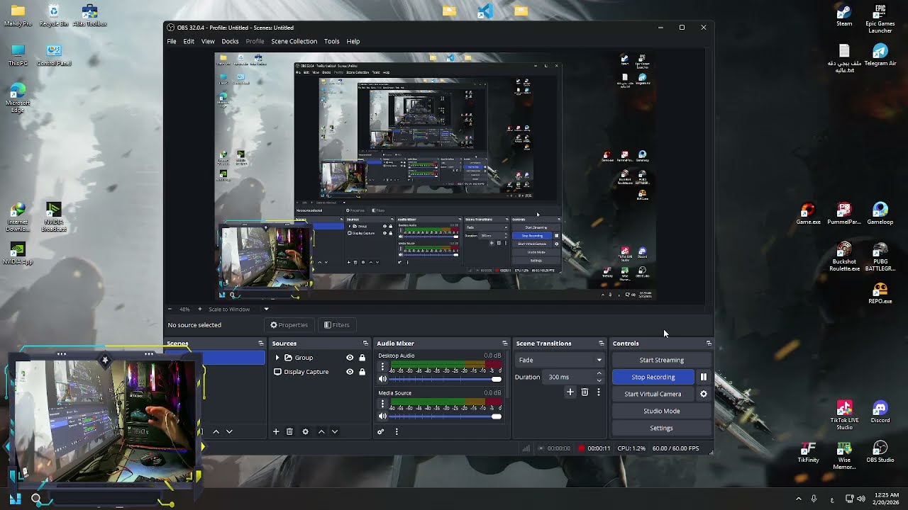
Task: Open PUBG BATTLEGROUNDS desktop shortcut
Action: (880, 257)
